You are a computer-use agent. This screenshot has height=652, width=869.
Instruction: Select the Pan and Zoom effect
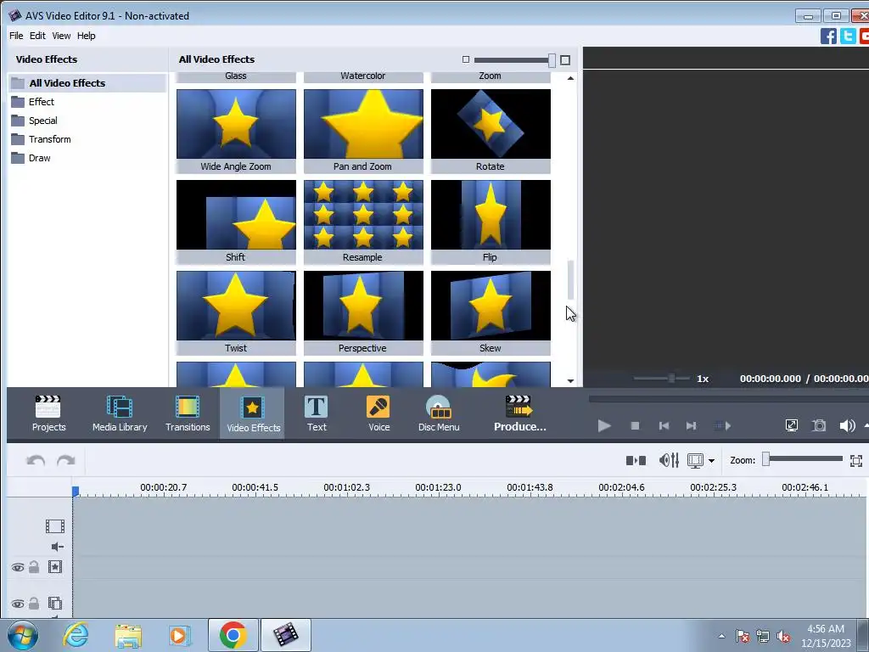tap(363, 131)
